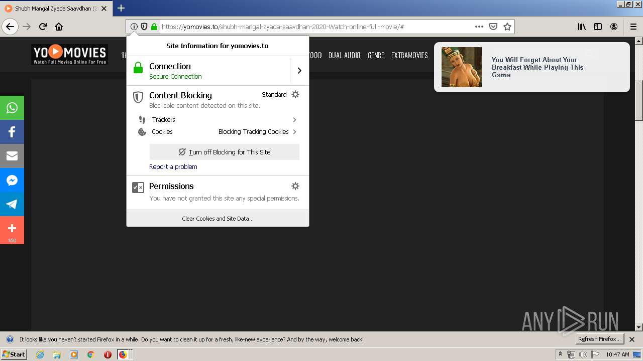Share via Telegram sidebar icon
This screenshot has width=643, height=361.
tap(12, 204)
